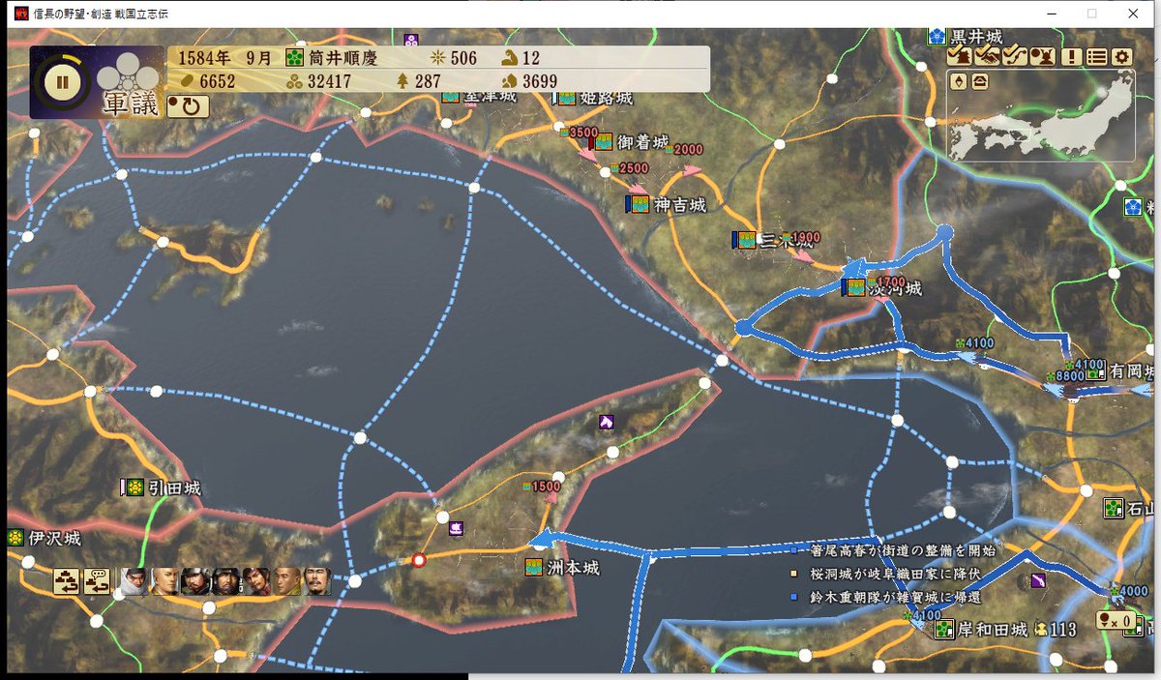Click the supplies value 32417

329,81
